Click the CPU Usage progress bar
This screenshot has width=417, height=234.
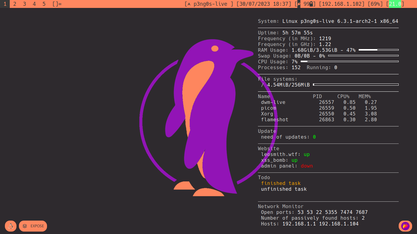350,61
